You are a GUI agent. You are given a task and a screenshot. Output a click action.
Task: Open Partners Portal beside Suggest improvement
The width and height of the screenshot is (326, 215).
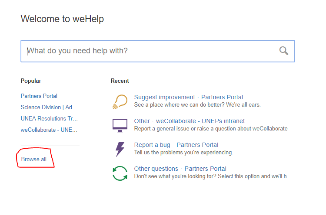click(x=222, y=97)
